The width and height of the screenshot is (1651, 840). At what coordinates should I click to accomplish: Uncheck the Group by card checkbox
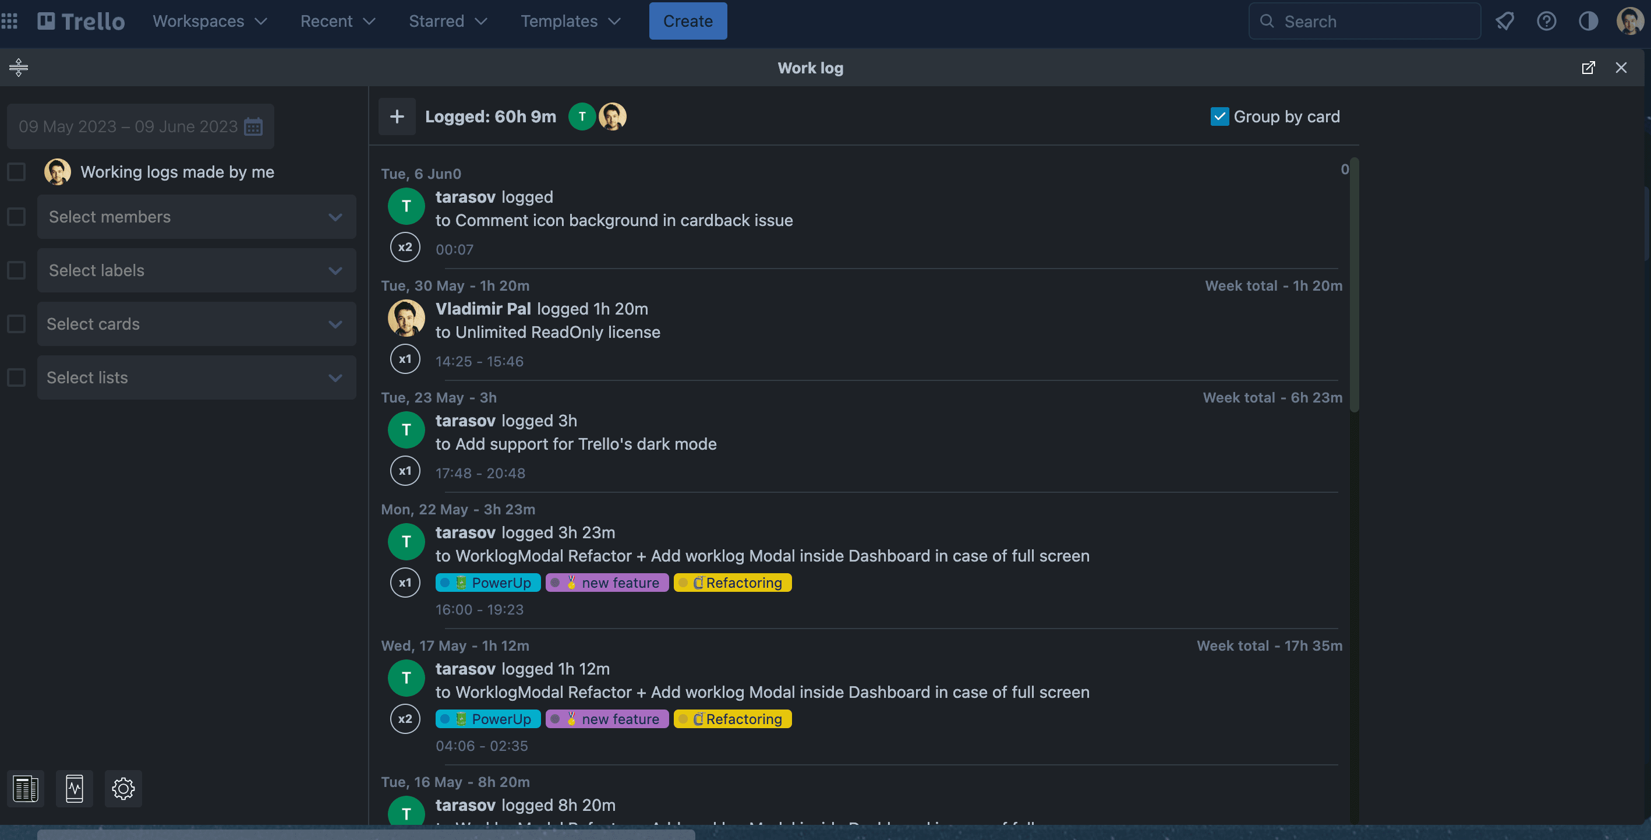point(1219,116)
